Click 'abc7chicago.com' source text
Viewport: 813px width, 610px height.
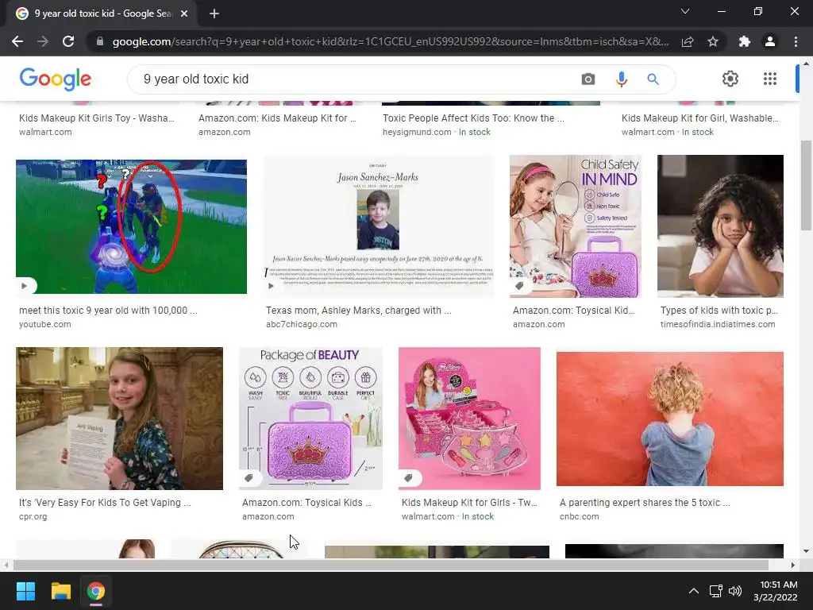(x=301, y=324)
